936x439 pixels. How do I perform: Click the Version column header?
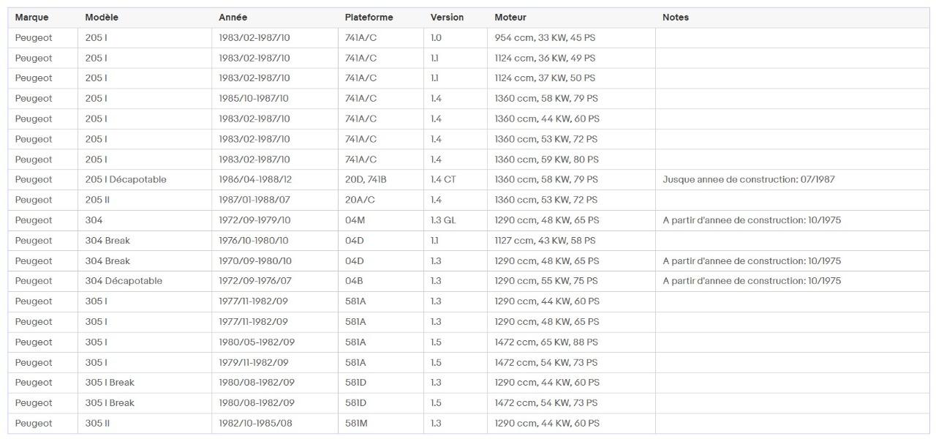tap(447, 18)
